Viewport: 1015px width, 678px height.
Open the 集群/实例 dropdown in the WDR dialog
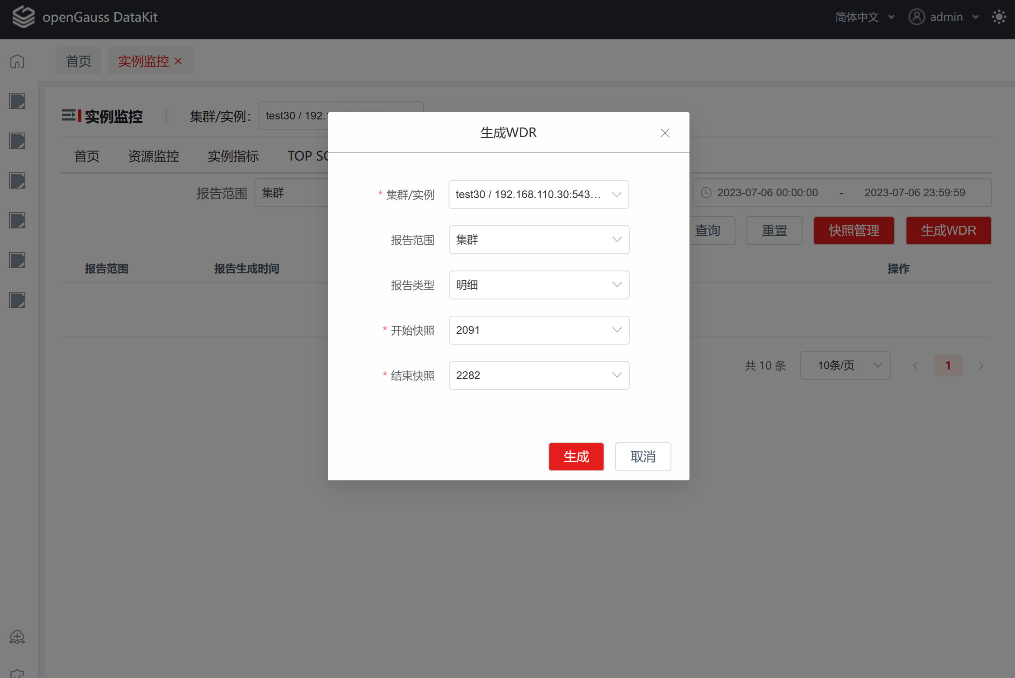[x=538, y=194]
